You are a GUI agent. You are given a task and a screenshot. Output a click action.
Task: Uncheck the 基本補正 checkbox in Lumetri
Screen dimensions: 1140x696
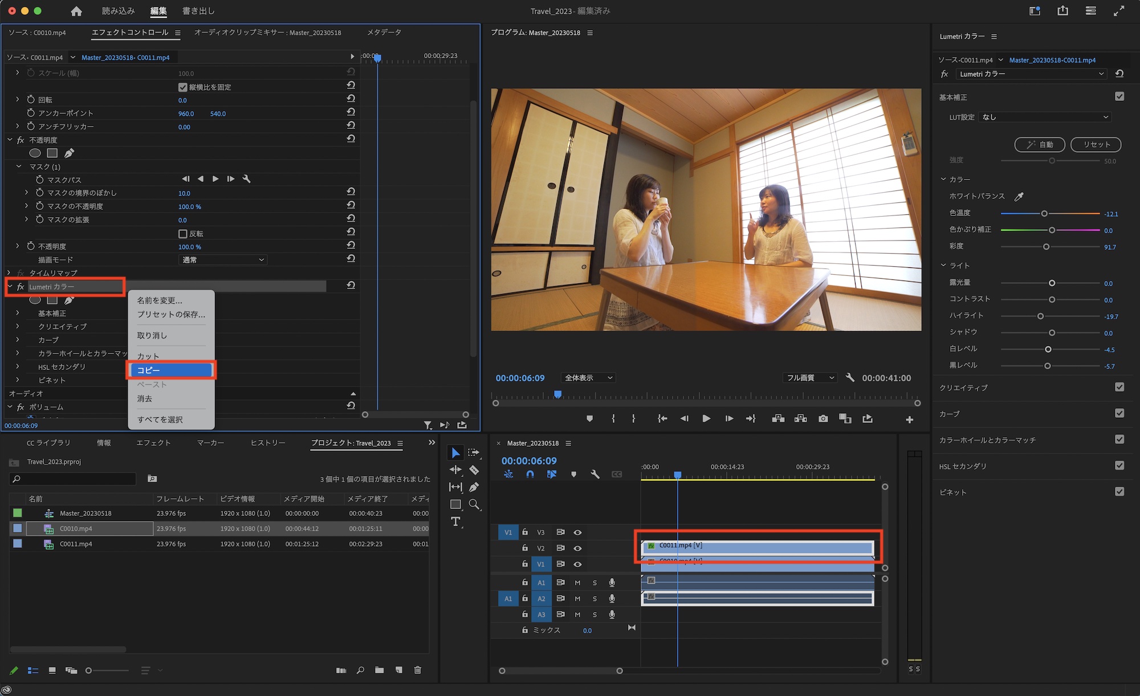tap(1119, 97)
